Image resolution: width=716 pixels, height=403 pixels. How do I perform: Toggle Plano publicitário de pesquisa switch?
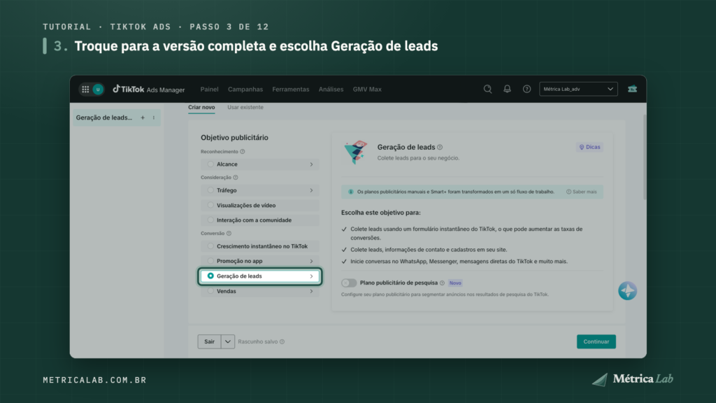point(349,283)
